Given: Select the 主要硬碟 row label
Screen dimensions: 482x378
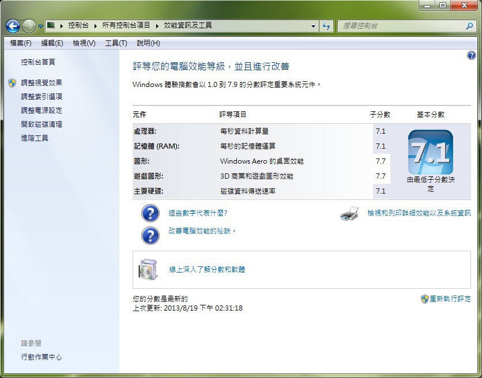Looking at the screenshot, I should (149, 191).
